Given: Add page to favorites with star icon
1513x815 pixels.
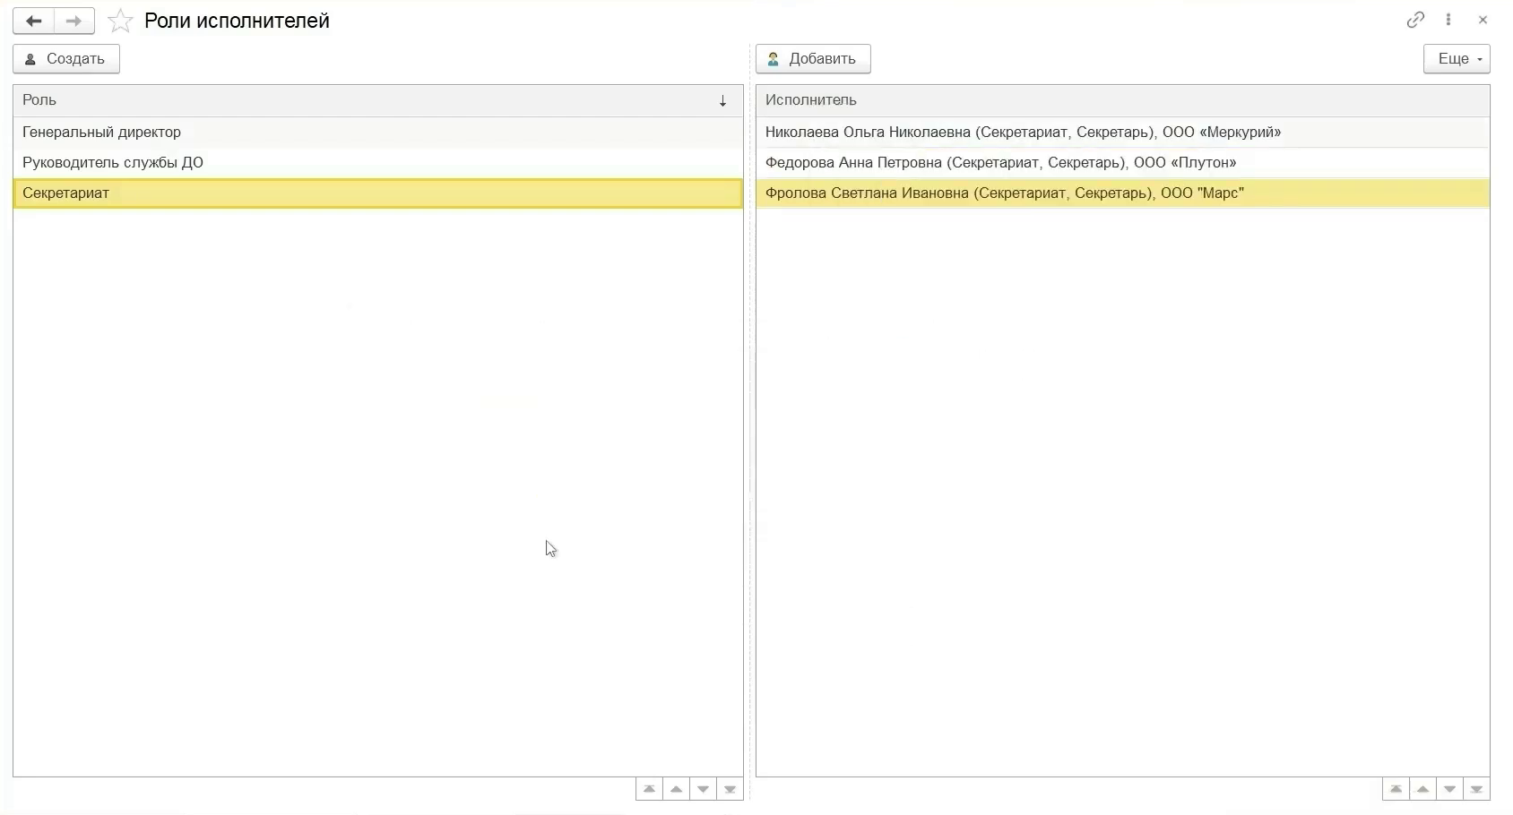Looking at the screenshot, I should [x=120, y=21].
